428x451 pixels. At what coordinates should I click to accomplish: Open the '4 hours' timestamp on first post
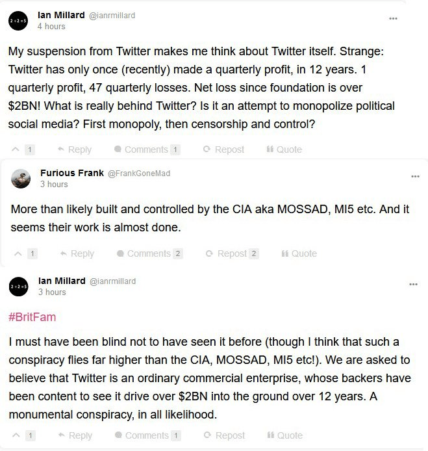[51, 27]
